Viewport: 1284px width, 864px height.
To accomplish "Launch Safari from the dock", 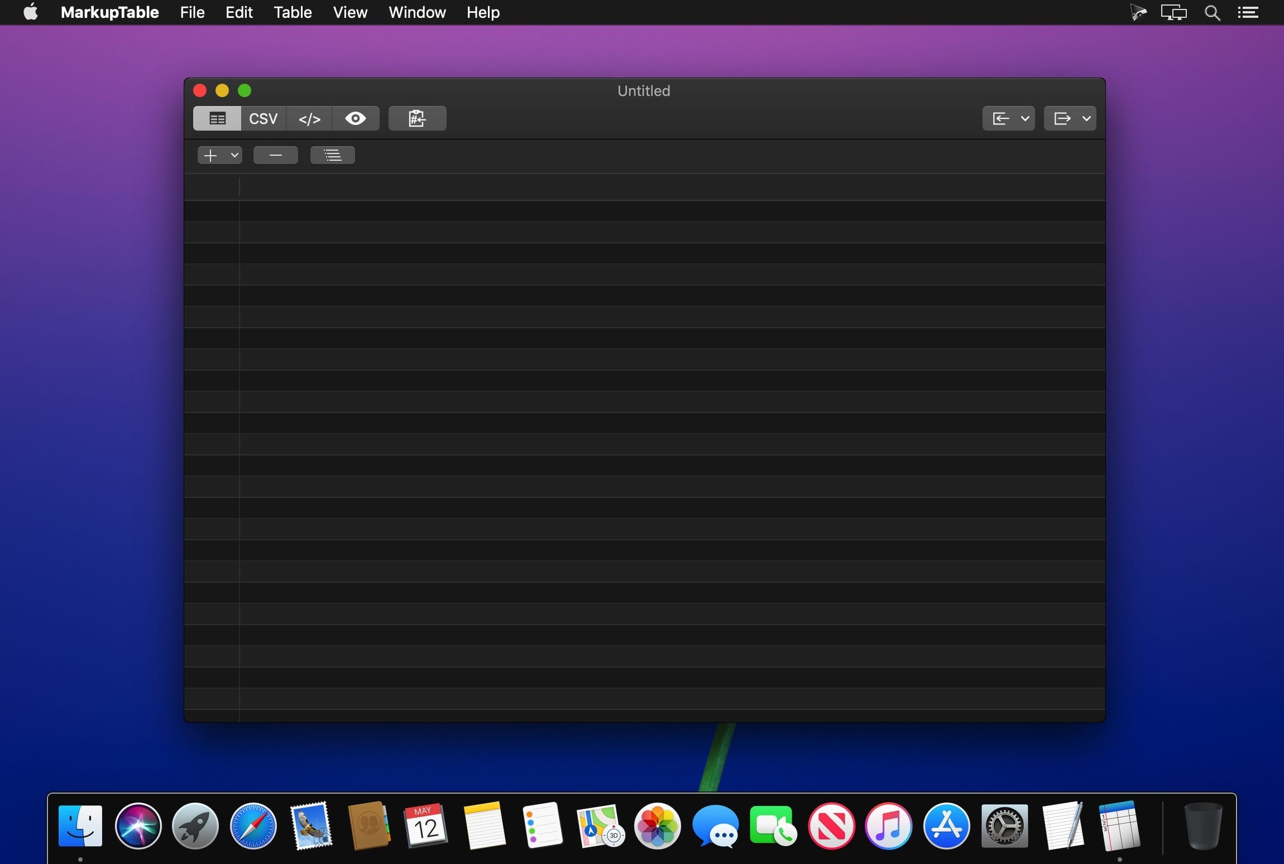I will pos(253,826).
